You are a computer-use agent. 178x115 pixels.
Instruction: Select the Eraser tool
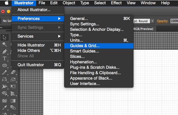point(13,72)
